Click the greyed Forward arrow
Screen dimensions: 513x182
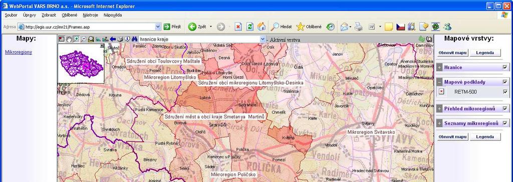221,27
